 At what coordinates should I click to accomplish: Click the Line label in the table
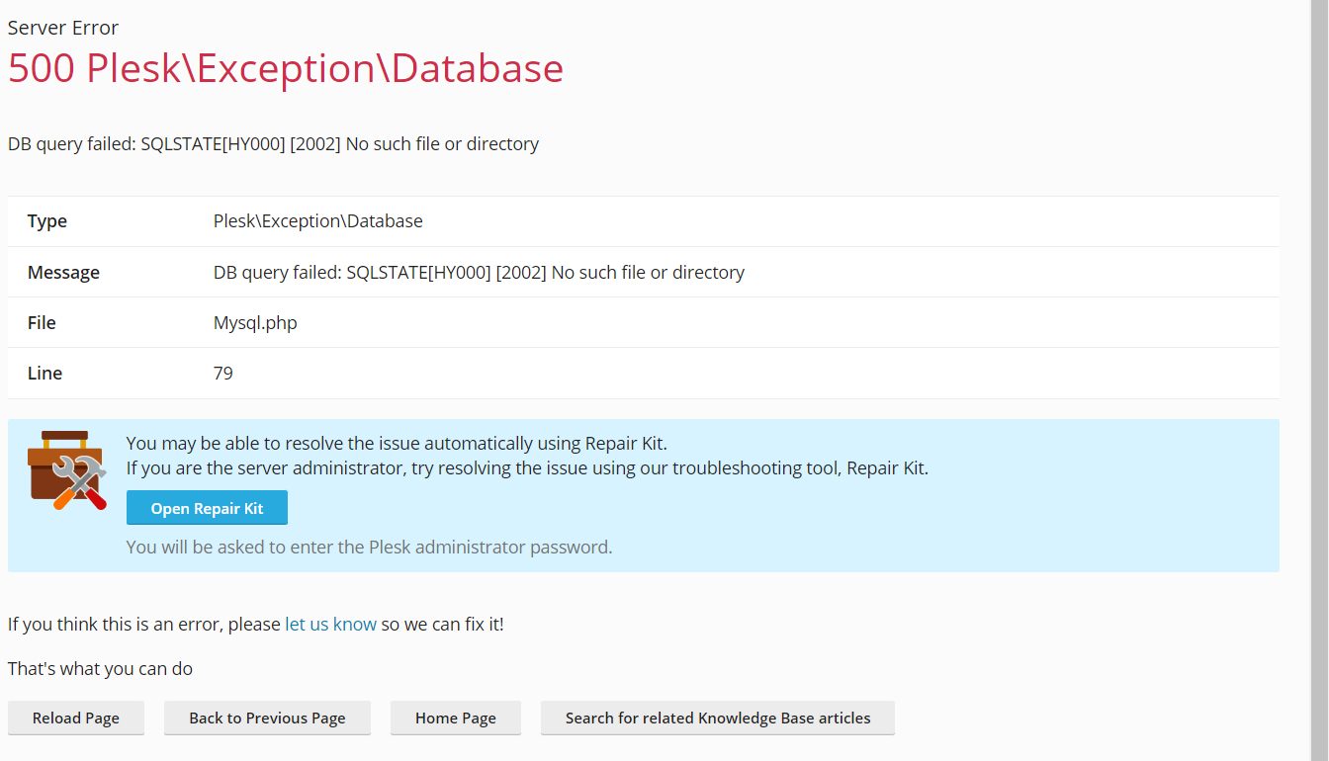coord(44,374)
